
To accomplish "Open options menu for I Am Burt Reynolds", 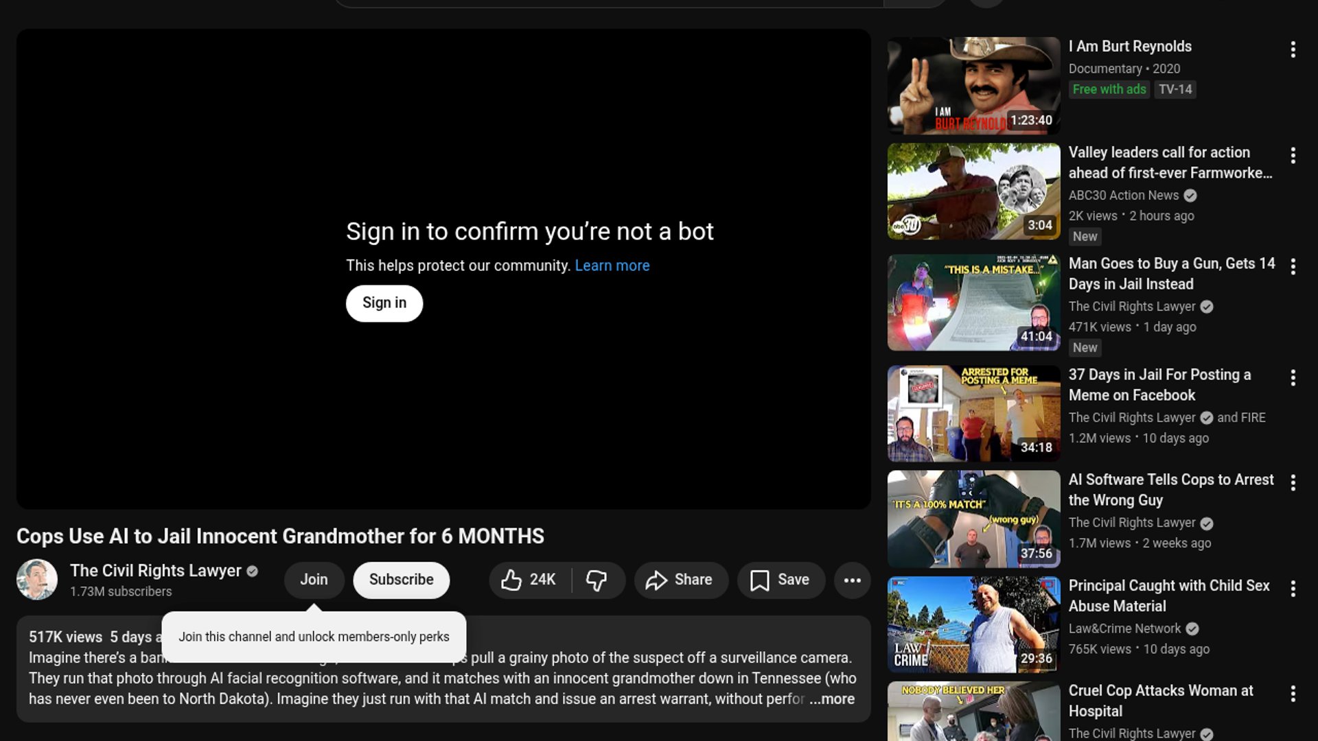I will 1293,49.
